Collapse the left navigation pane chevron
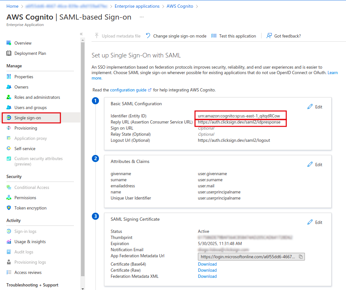 pyautogui.click(x=81, y=34)
